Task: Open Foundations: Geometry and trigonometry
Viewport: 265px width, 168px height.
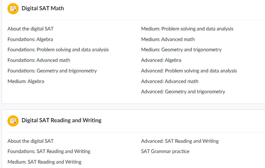Action: click(x=52, y=71)
